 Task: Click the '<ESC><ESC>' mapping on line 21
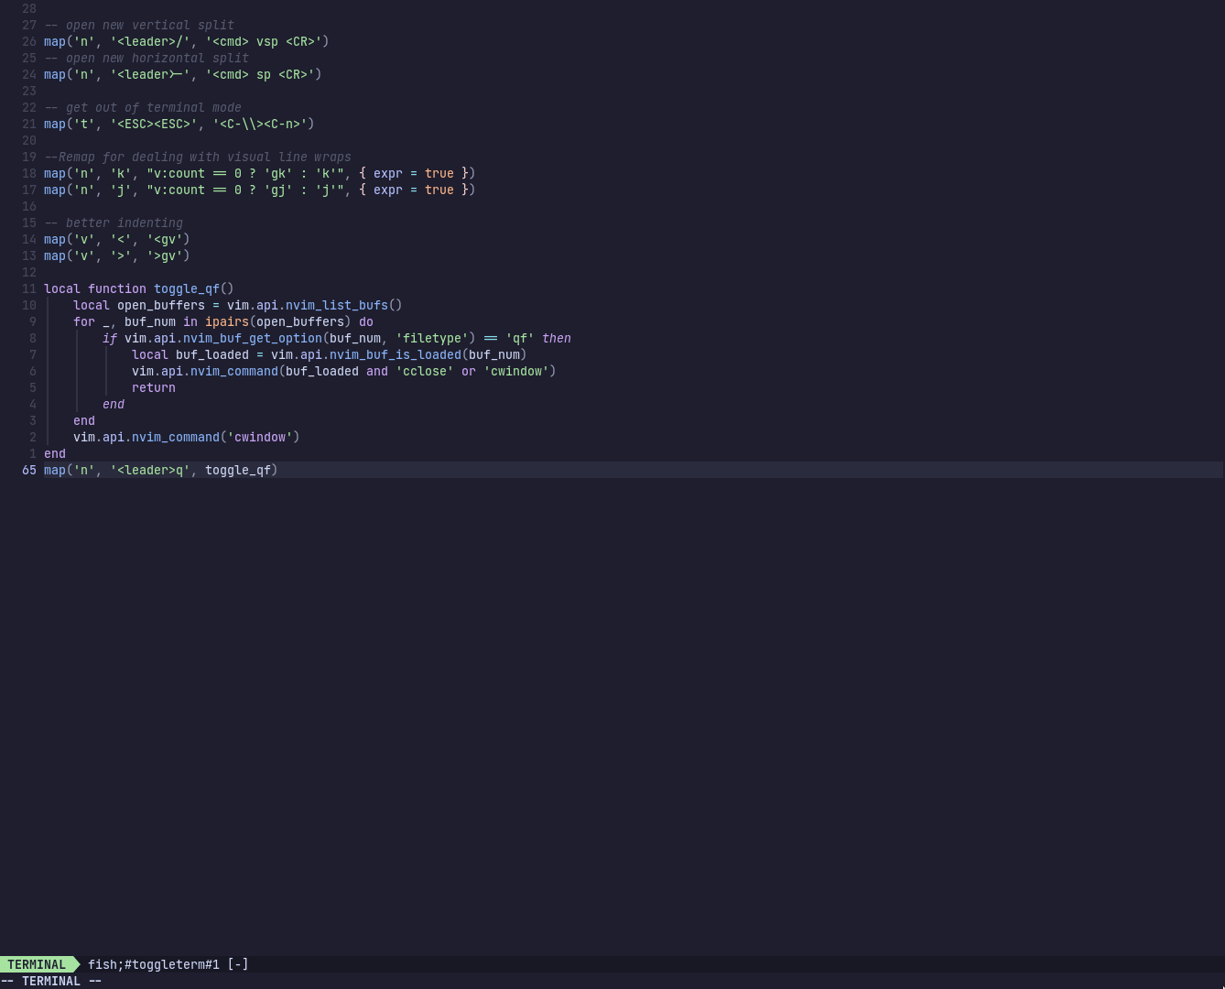(x=157, y=124)
